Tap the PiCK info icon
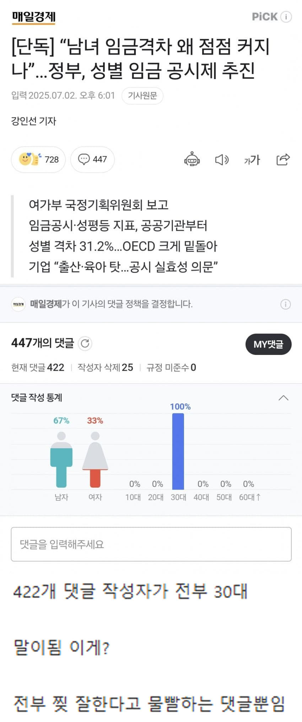Screen dimensions: 302x722 (x=286, y=17)
